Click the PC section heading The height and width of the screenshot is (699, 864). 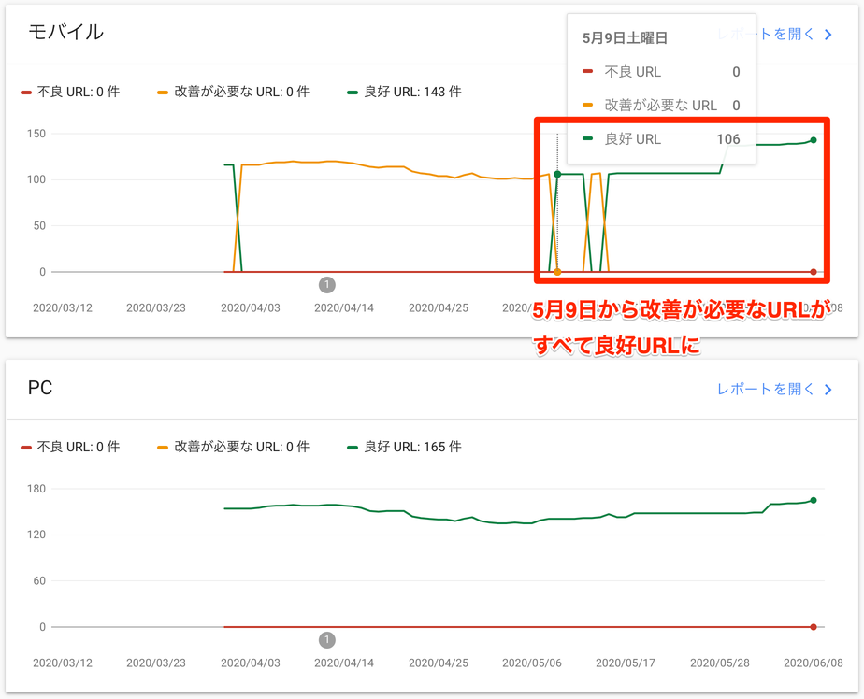click(x=40, y=388)
